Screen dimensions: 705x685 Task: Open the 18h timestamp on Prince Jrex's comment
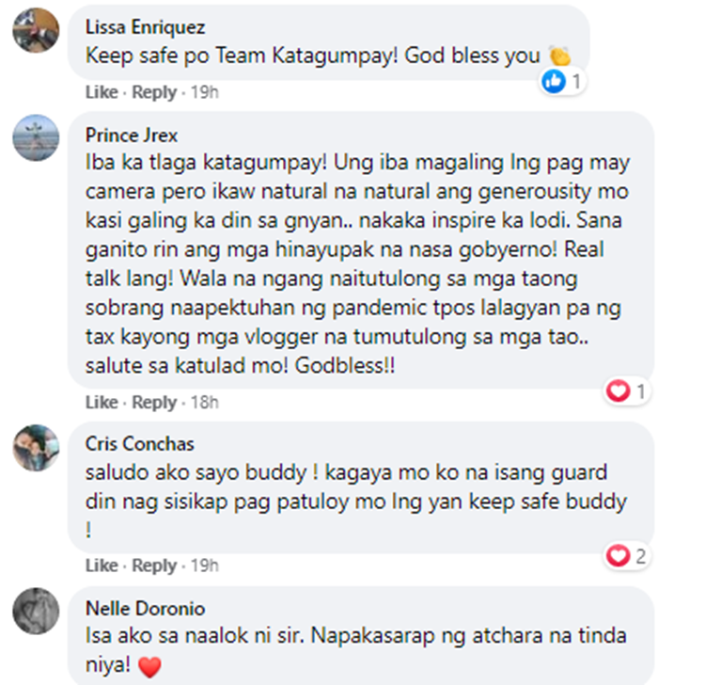tap(205, 402)
